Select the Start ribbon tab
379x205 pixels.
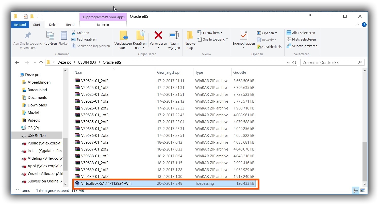(37, 25)
